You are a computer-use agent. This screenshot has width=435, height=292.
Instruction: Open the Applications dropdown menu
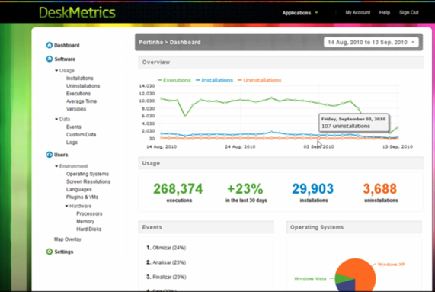pyautogui.click(x=300, y=13)
